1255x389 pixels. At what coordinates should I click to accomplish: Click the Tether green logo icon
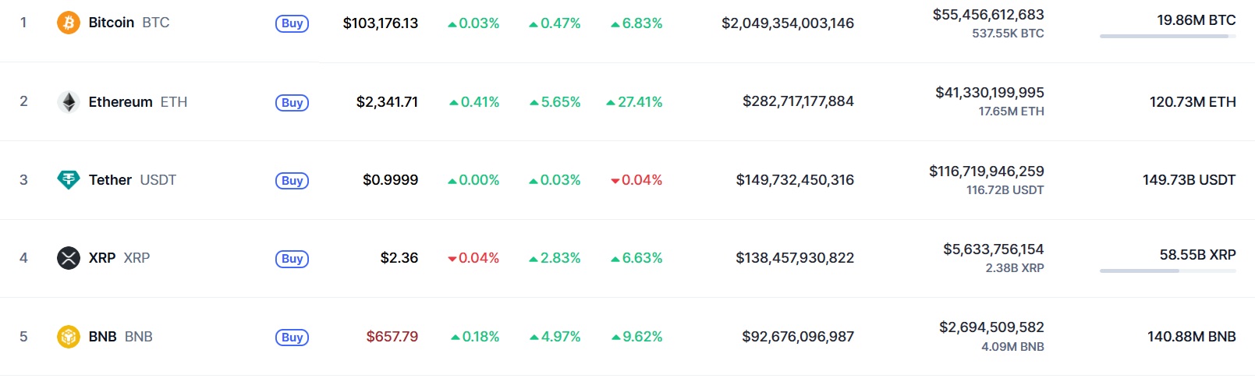[x=69, y=180]
